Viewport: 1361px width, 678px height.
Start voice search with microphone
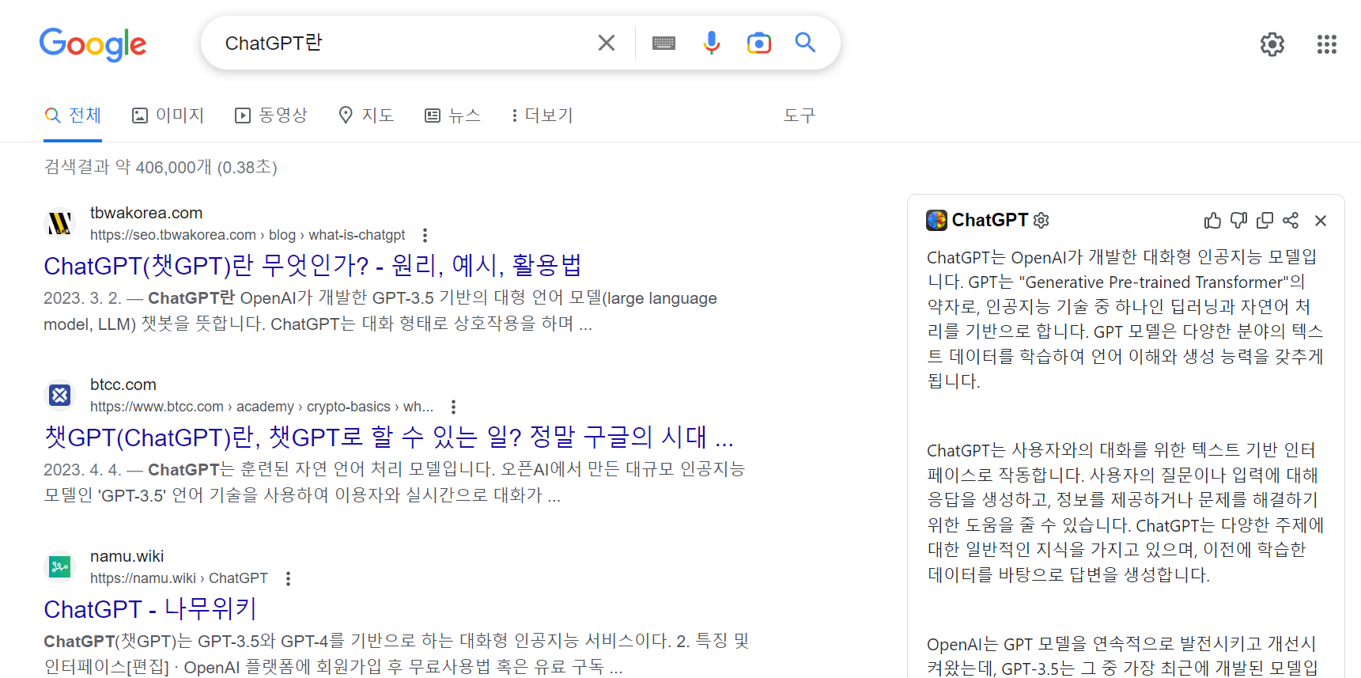point(712,43)
